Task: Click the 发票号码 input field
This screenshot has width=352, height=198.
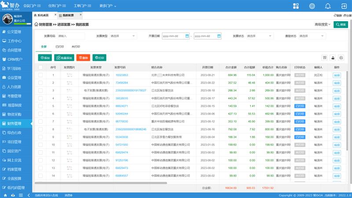Action: point(70,36)
